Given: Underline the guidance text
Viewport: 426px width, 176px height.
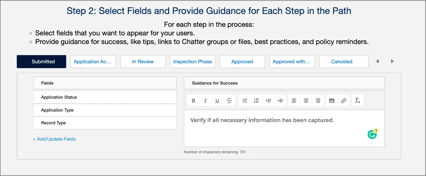Looking at the screenshot, I should click(x=217, y=100).
